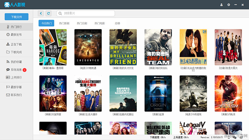Open the nun horror poster in bottom row
The width and height of the screenshot is (249, 140).
point(53,128)
